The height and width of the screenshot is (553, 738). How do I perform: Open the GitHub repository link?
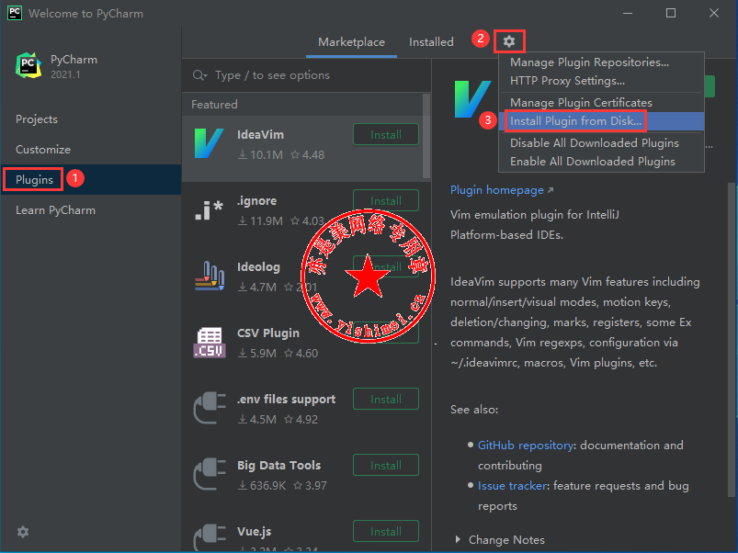(526, 446)
